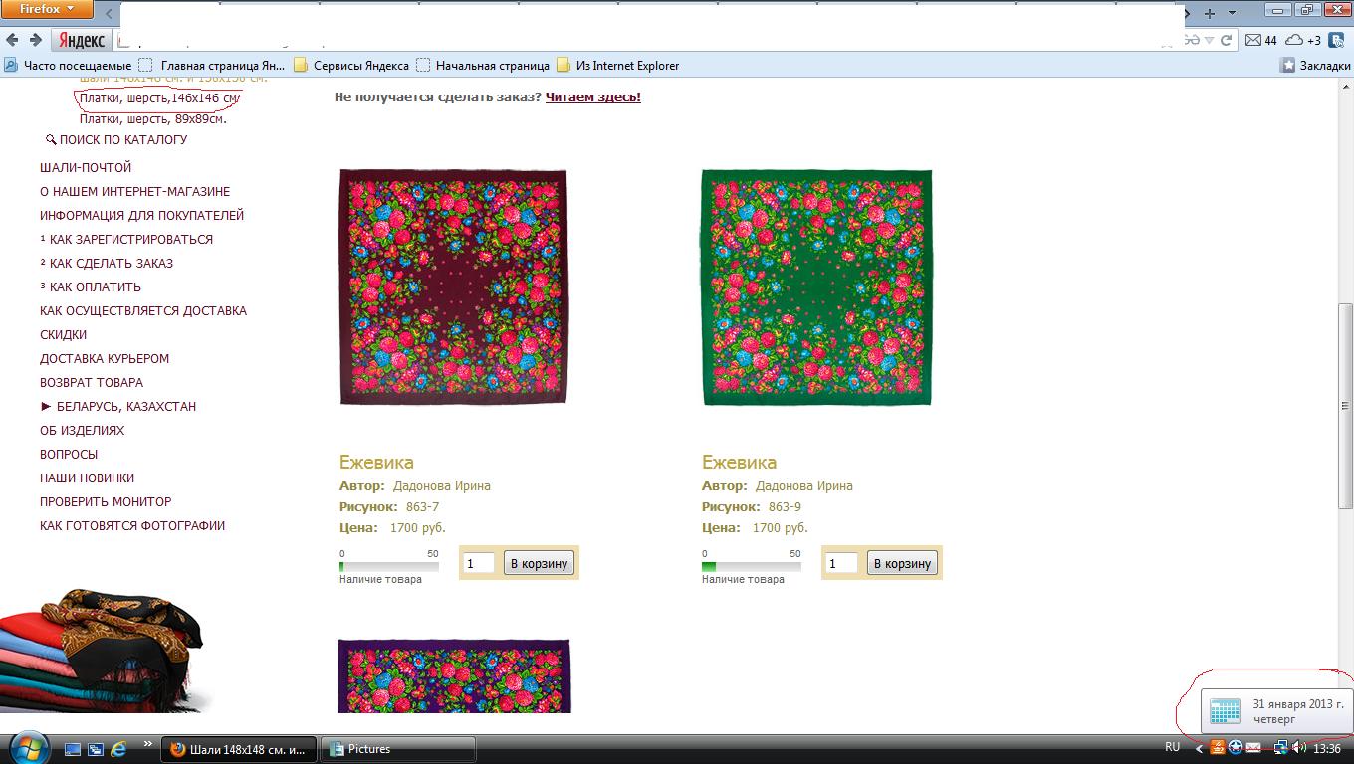The height and width of the screenshot is (764, 1354).
Task: Click the quantity field for Ежевика 863-7
Action: click(x=478, y=563)
